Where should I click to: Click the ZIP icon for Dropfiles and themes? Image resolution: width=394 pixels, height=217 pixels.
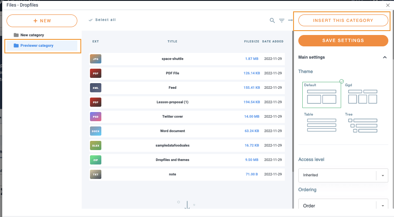[96, 160]
